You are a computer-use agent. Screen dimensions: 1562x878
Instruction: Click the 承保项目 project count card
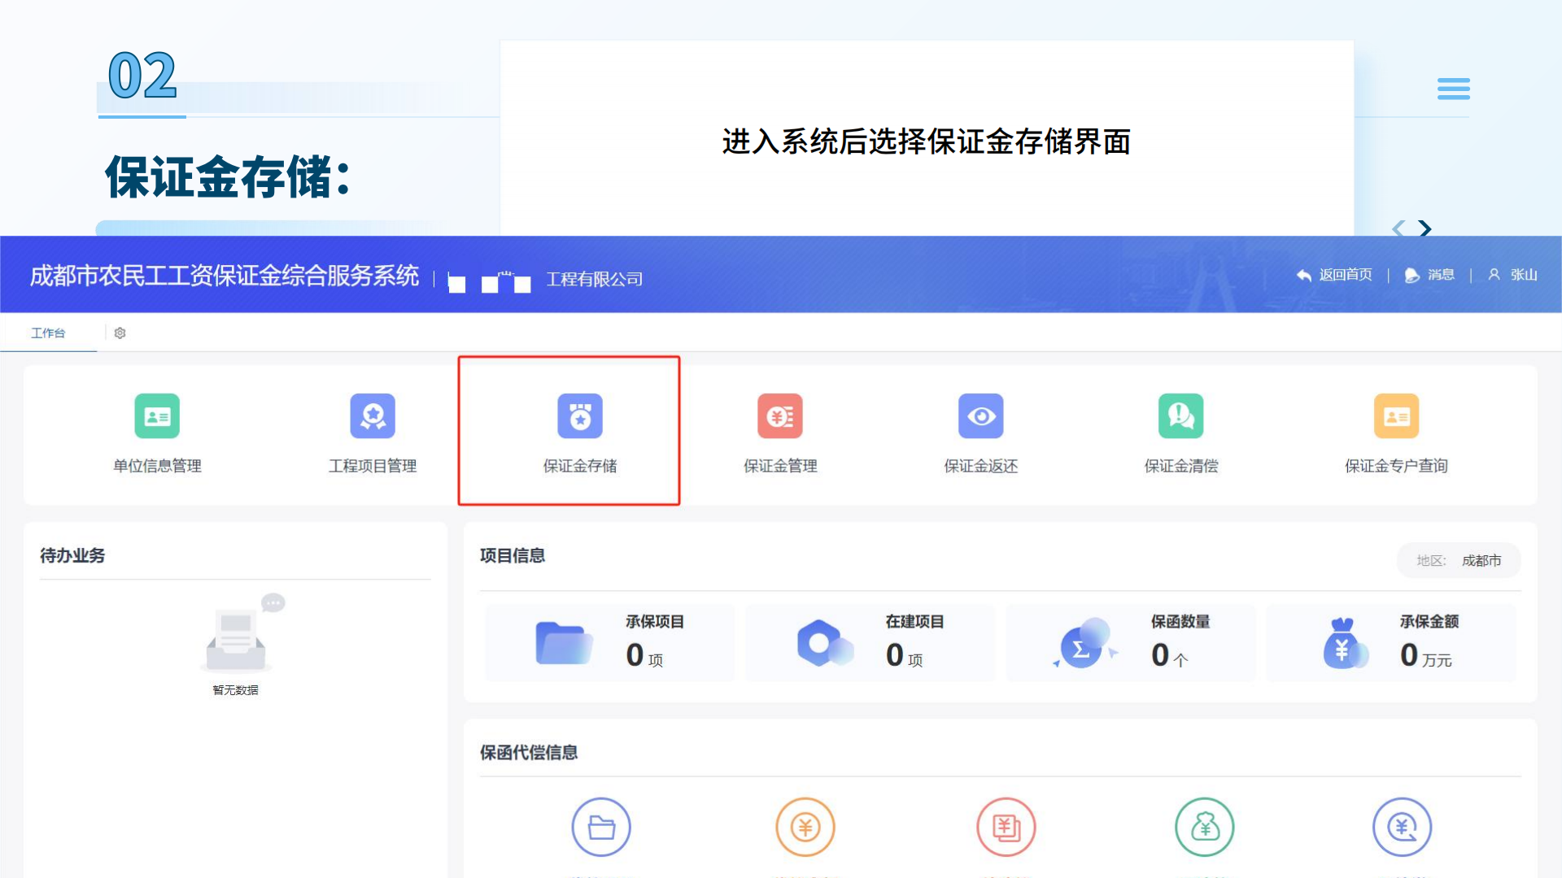point(609,642)
